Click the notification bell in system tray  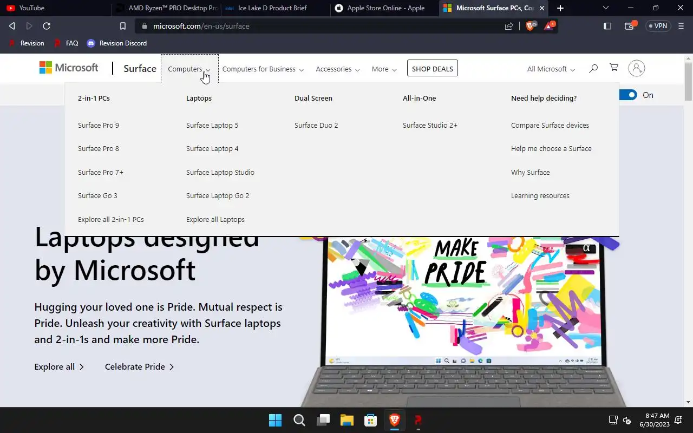(x=678, y=420)
